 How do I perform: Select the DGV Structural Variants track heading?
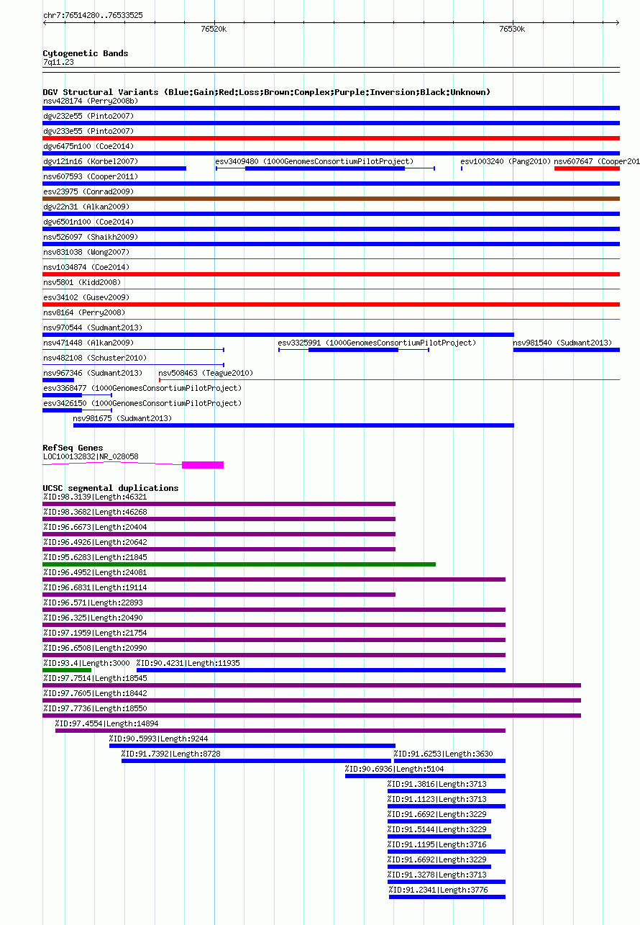coord(267,92)
